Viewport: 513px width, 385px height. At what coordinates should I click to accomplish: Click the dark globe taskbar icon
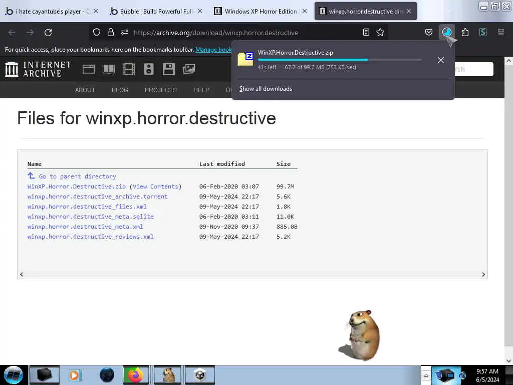(107, 375)
